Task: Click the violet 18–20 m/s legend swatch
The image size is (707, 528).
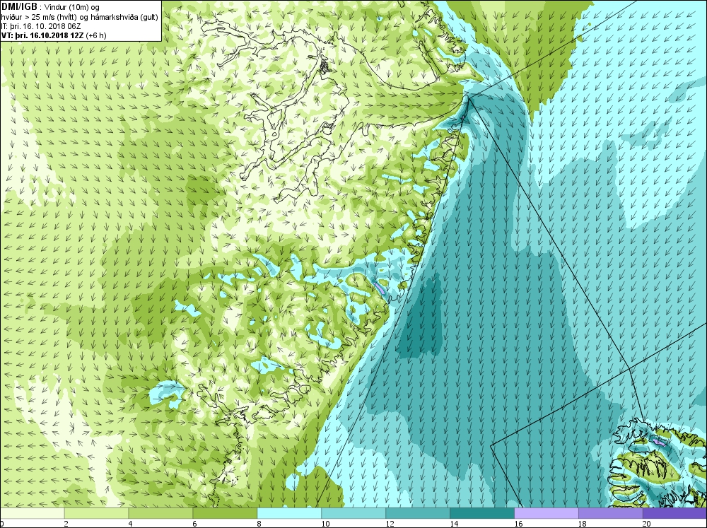Action: pos(611,513)
